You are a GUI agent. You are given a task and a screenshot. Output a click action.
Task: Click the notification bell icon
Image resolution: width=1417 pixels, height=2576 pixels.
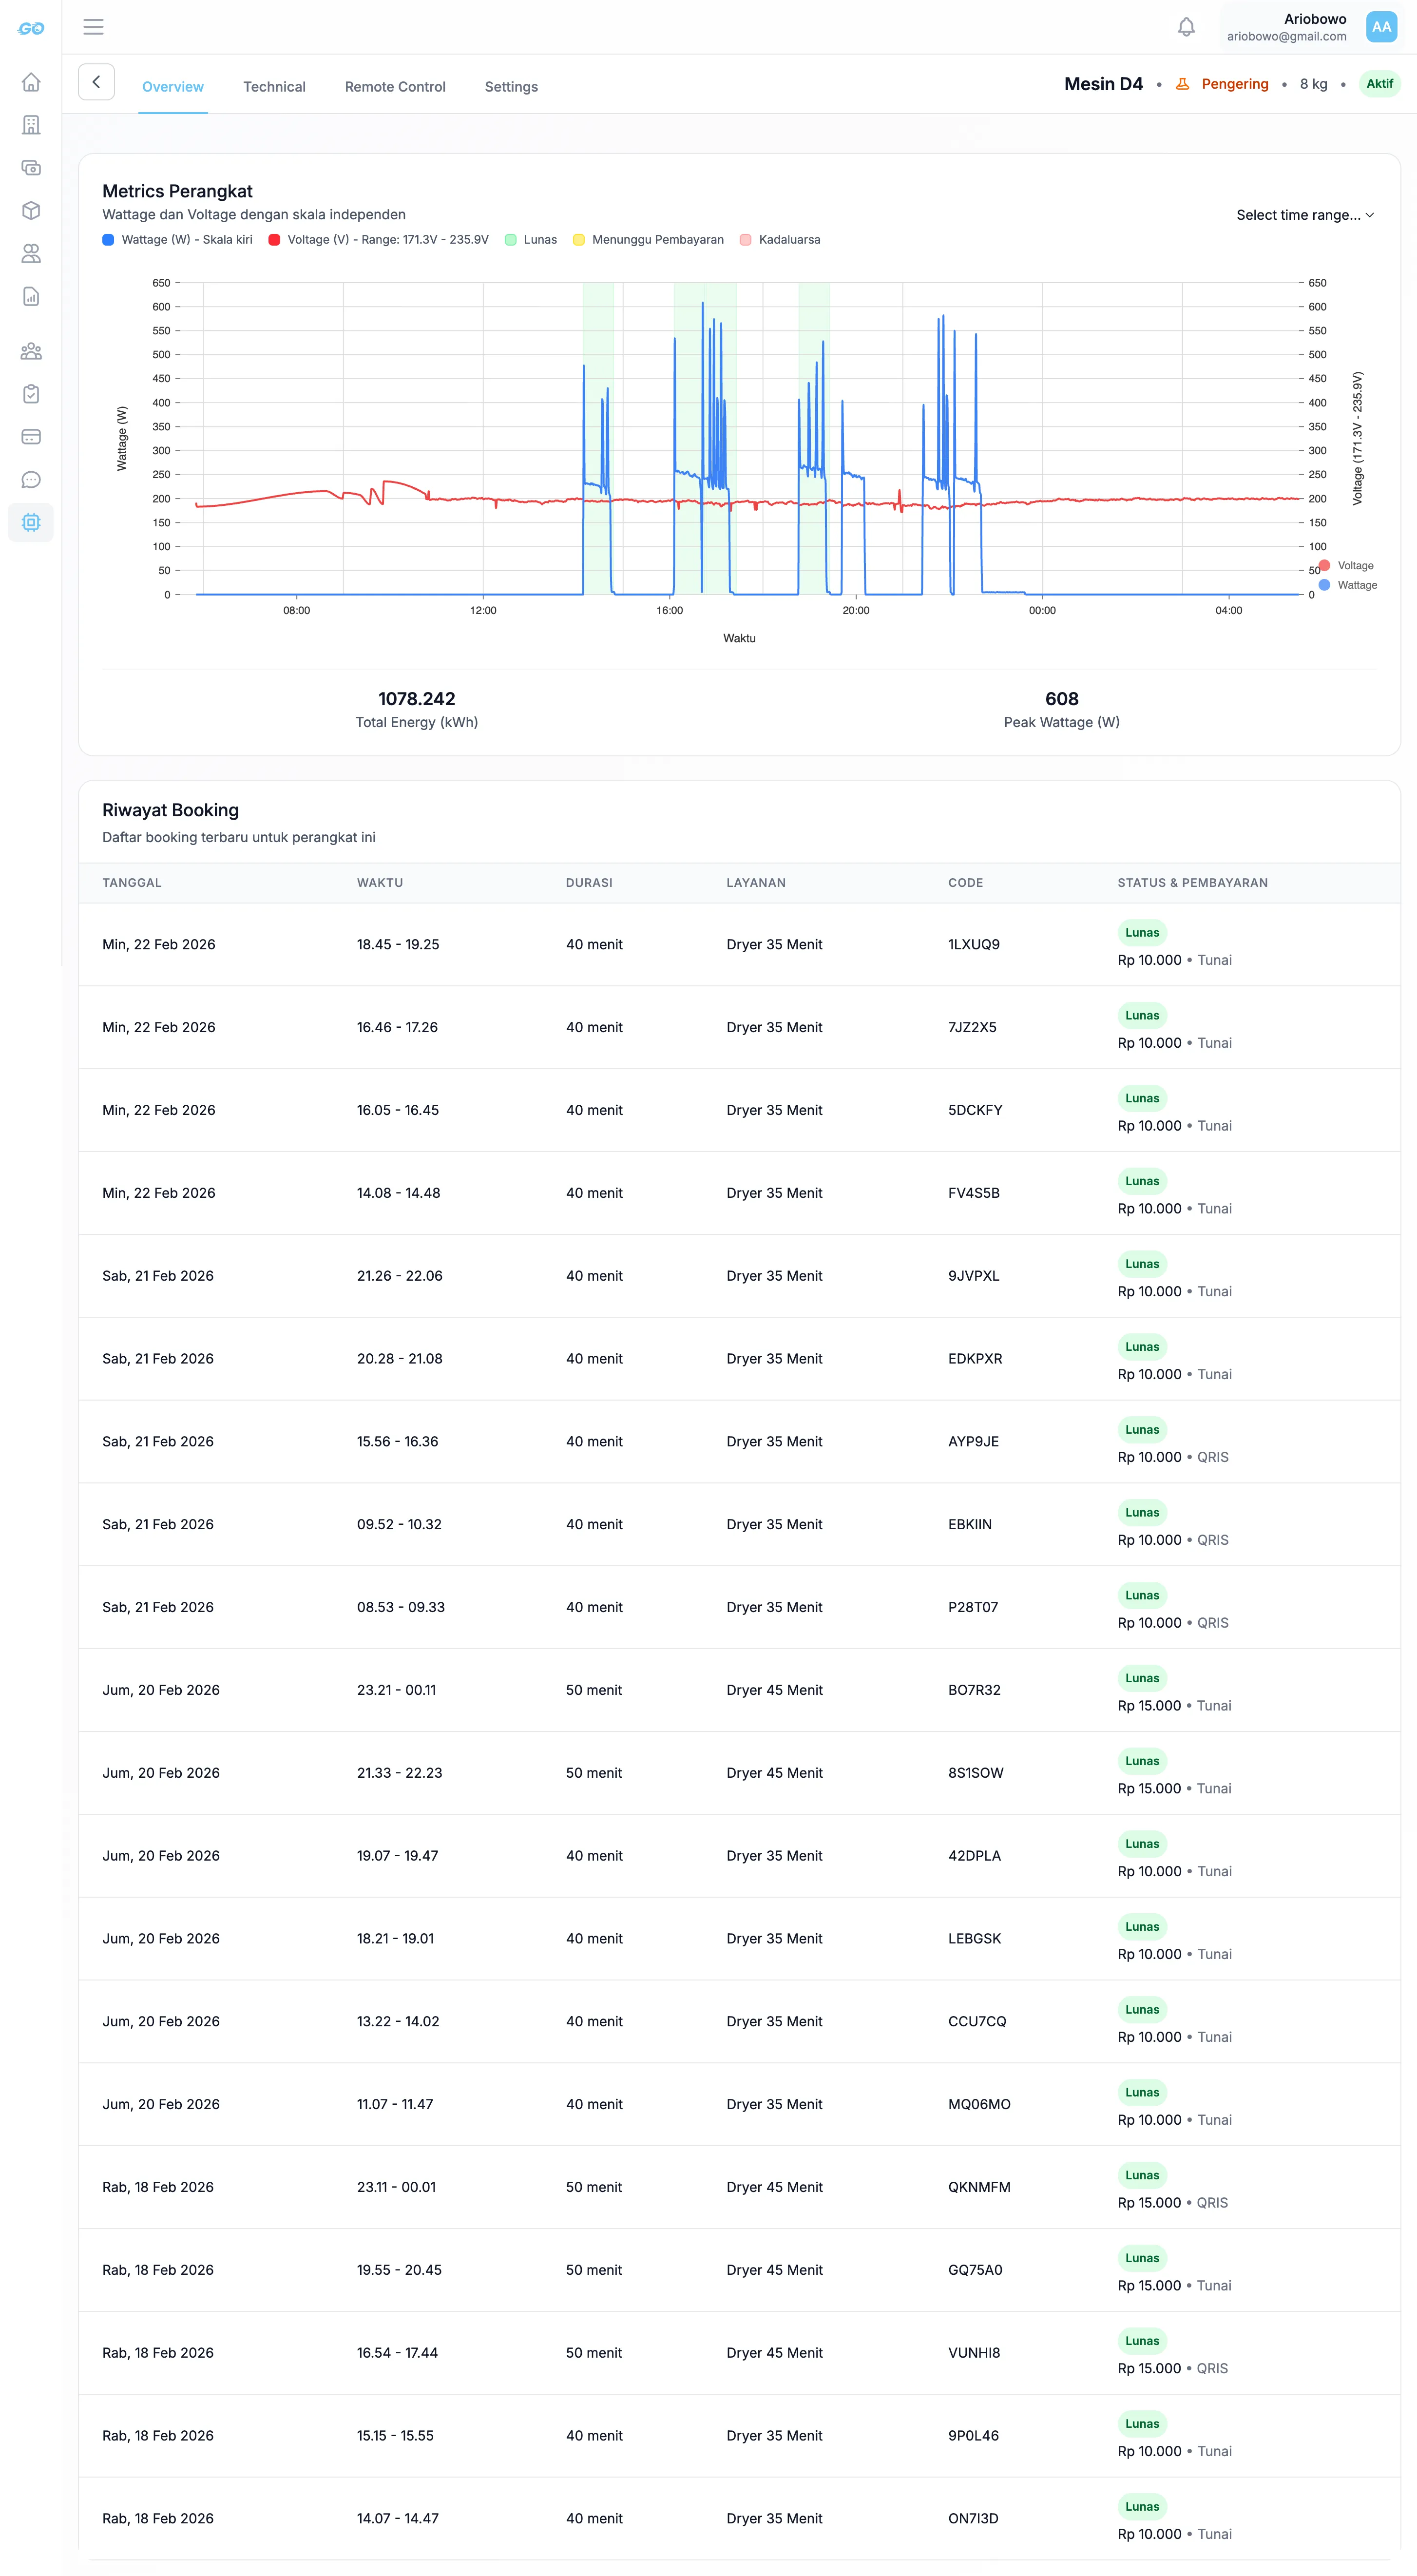click(1186, 27)
